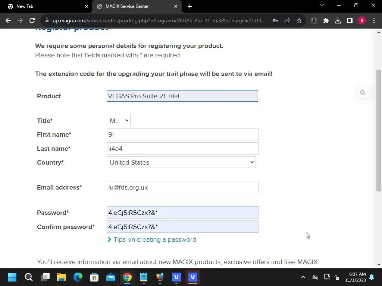Click the floating magnifier icon at right
This screenshot has height=286, width=382.
pyautogui.click(x=363, y=93)
